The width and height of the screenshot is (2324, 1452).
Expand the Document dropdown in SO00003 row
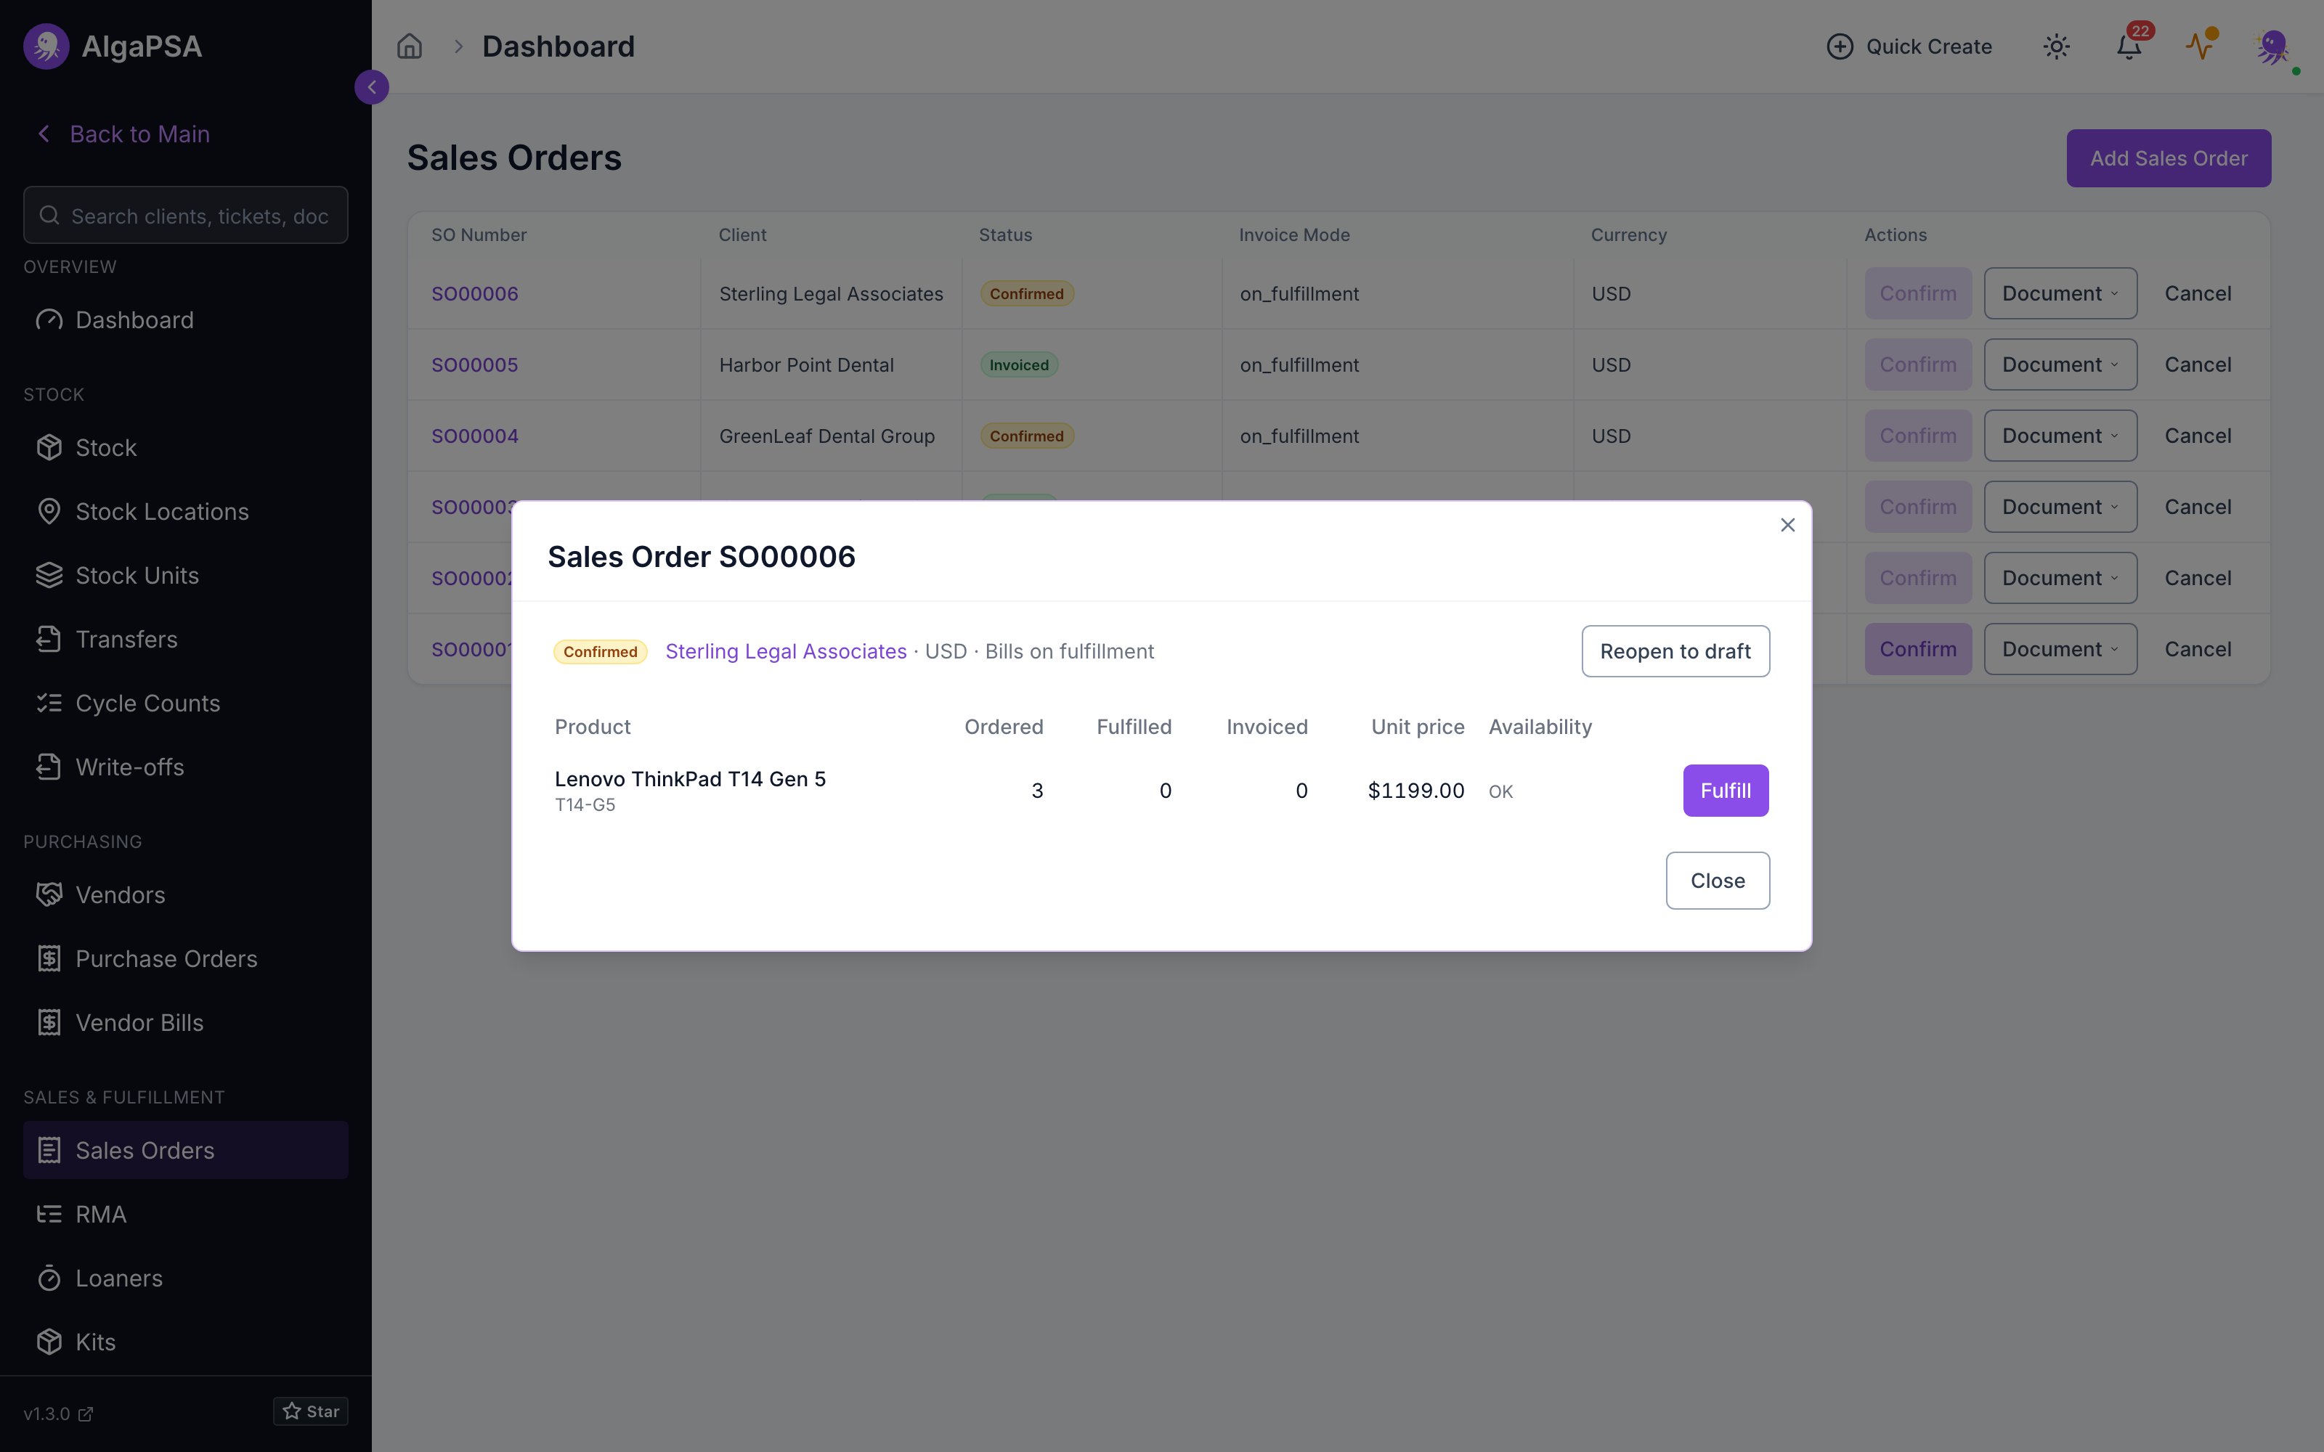(x=2060, y=507)
